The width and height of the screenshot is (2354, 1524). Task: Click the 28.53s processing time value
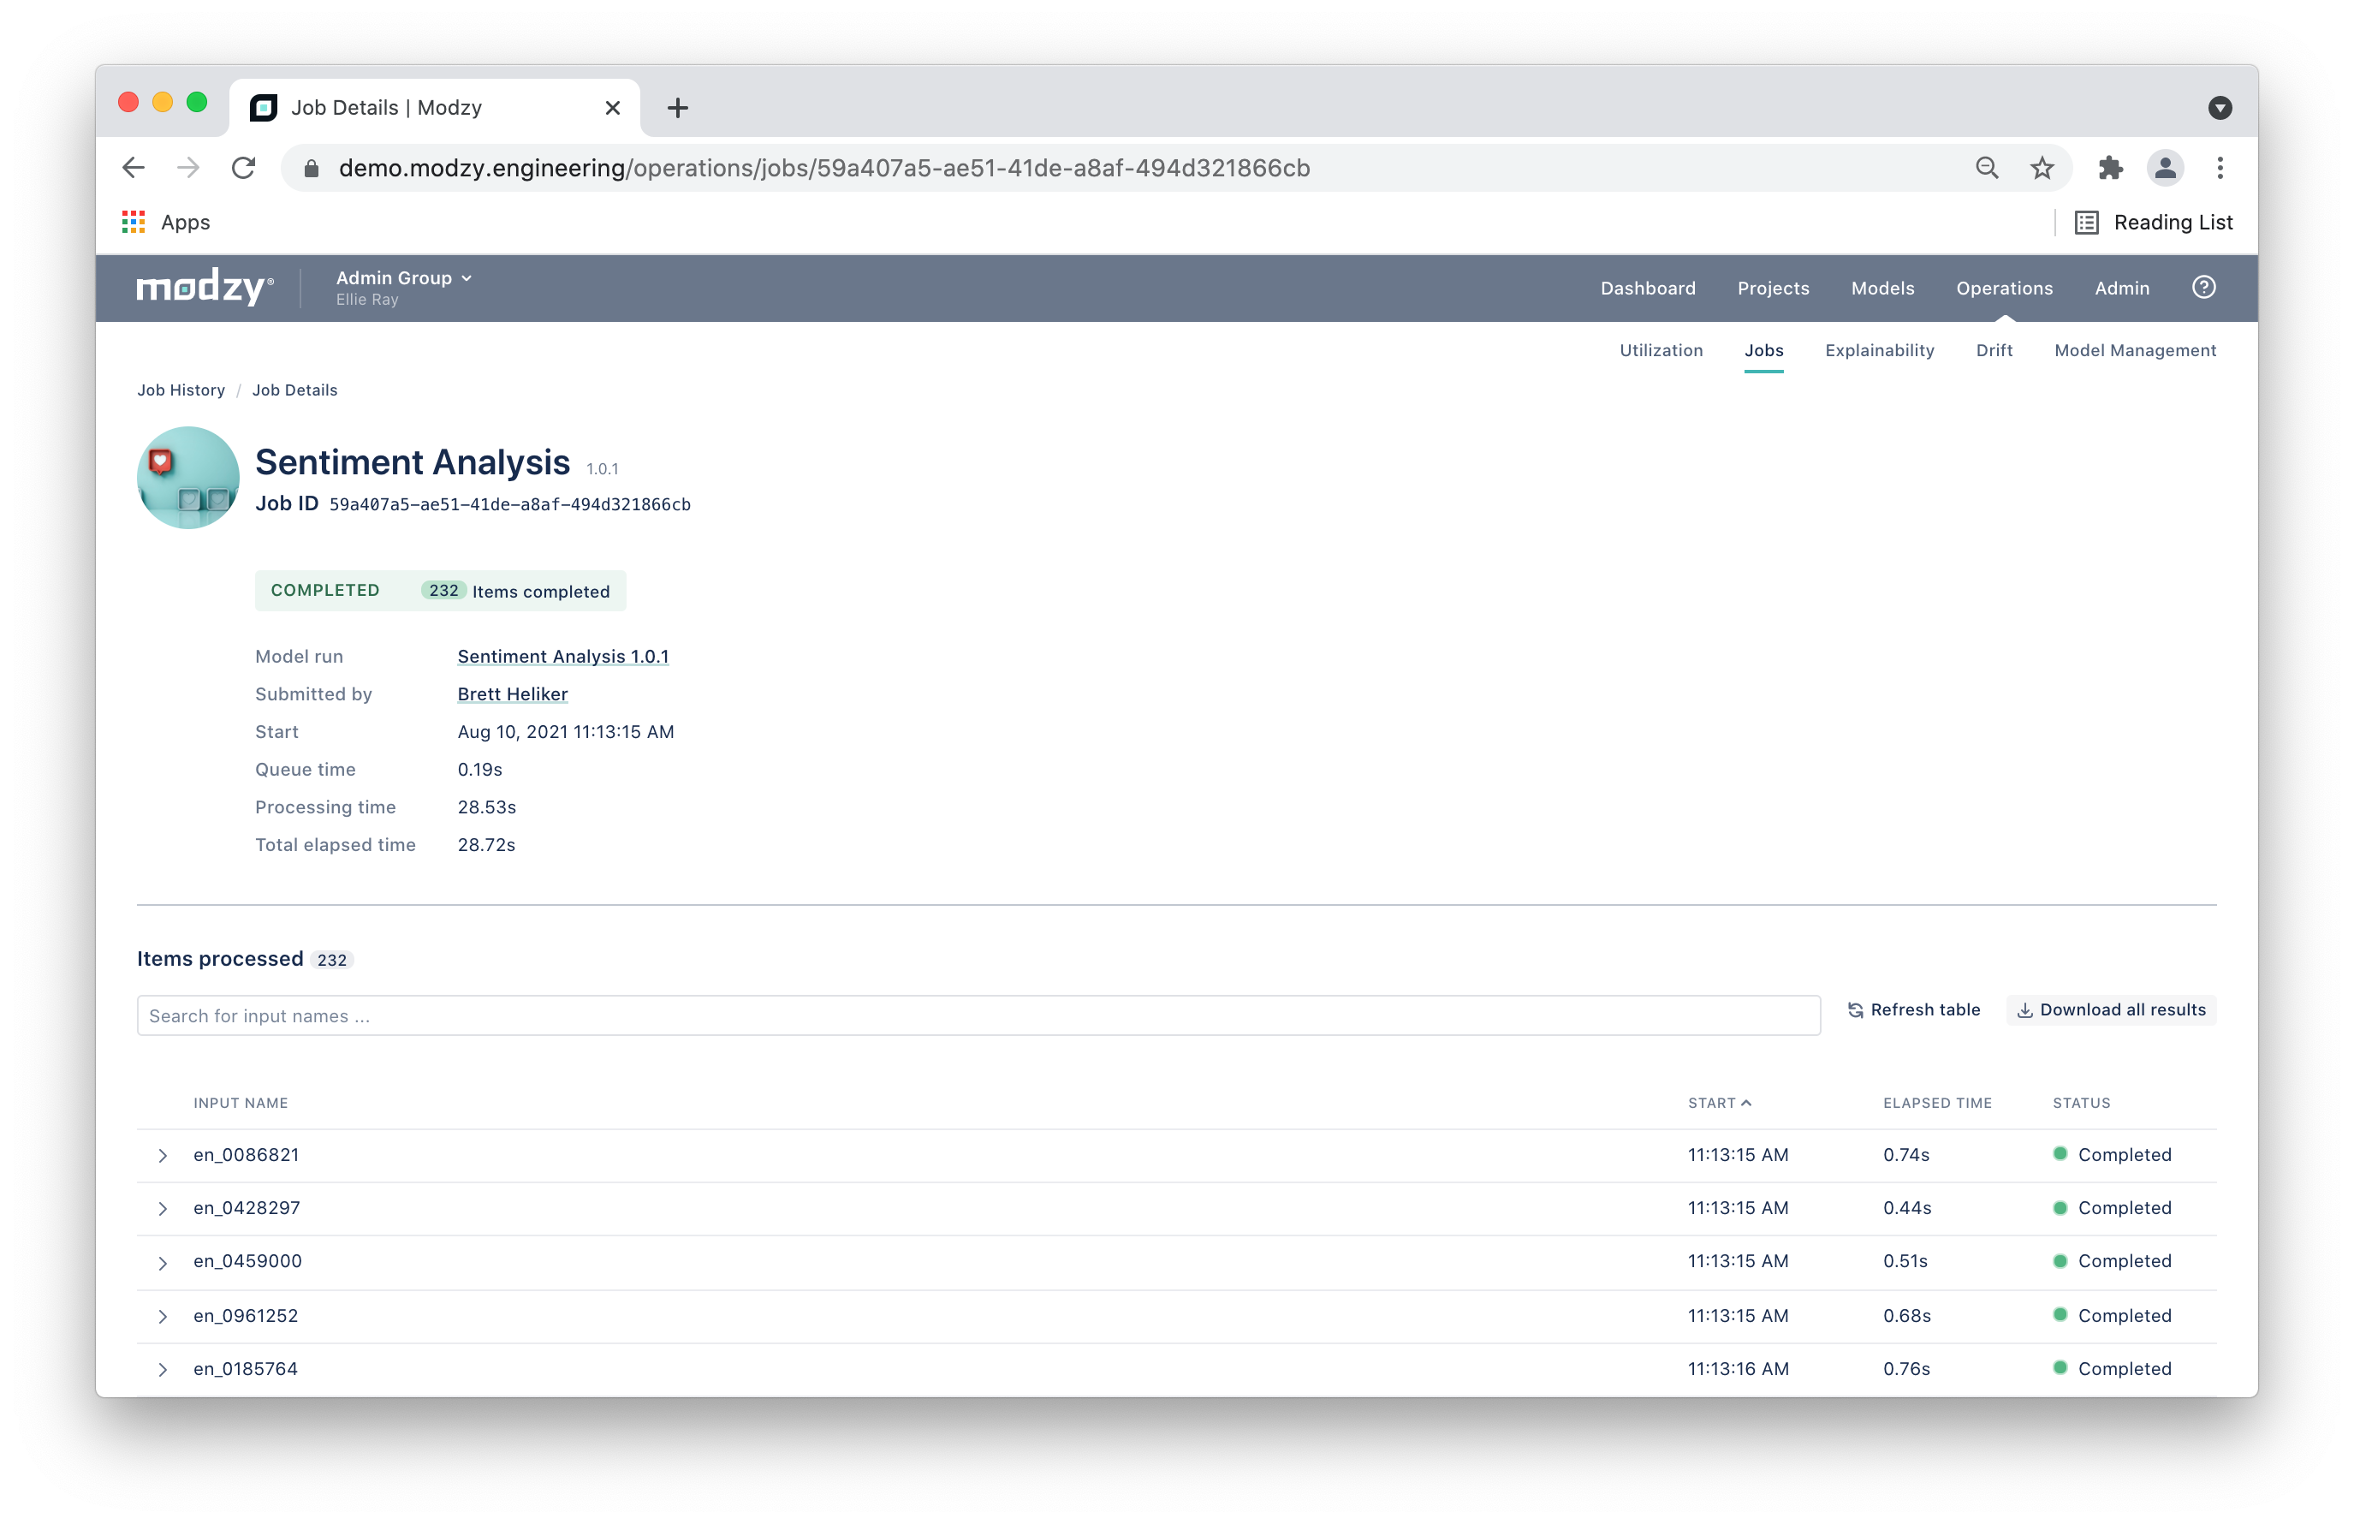click(486, 807)
